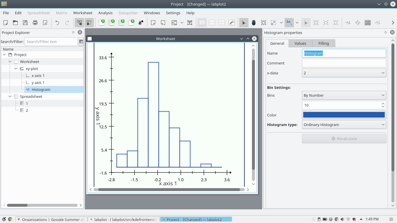The image size is (397, 223).
Task: Select the zoom 1x magnifier tool
Action: 289,23
